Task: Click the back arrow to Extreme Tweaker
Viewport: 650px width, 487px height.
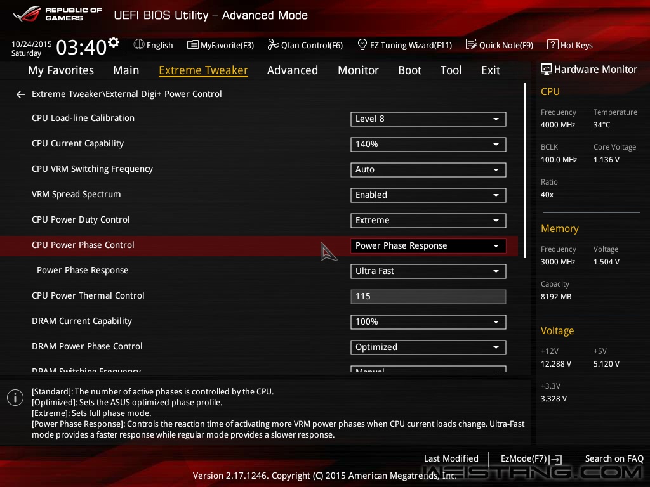Action: [x=21, y=95]
